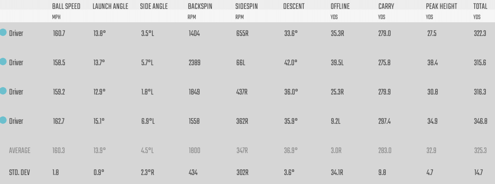Select the 2389 backspin value
This screenshot has width=495, height=184.
coord(194,63)
